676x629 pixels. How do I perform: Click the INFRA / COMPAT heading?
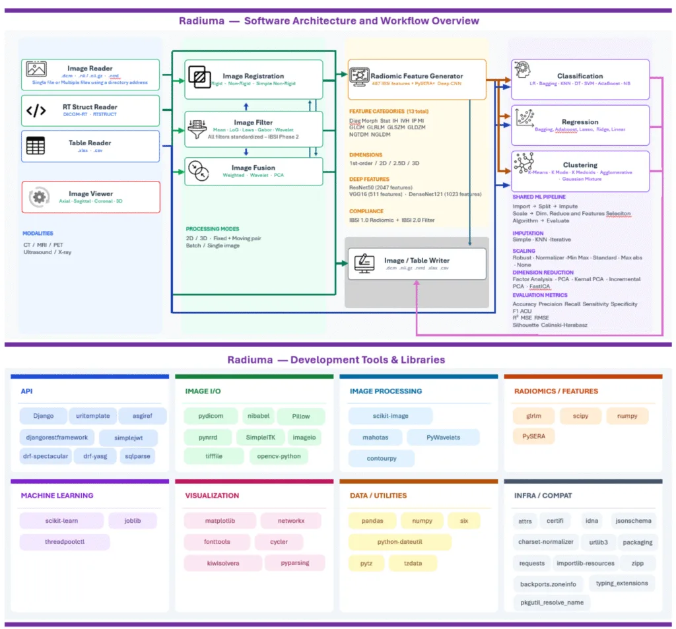pyautogui.click(x=543, y=496)
